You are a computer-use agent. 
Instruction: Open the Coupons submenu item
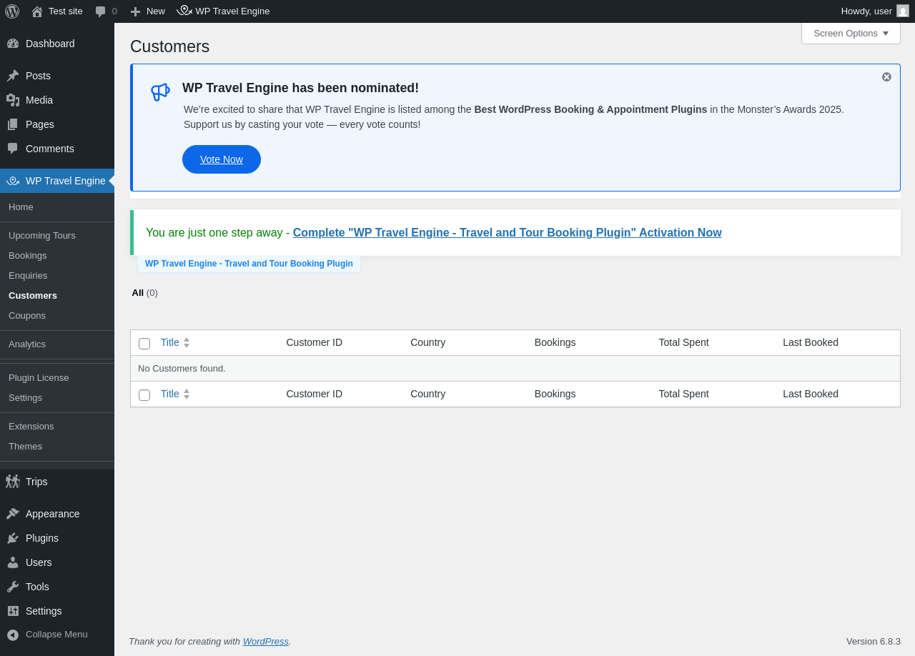click(x=27, y=316)
